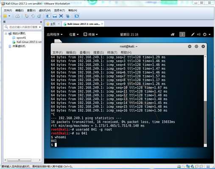Open terminal 编辑(E) menu
215x169 pixels.
(x=71, y=53)
